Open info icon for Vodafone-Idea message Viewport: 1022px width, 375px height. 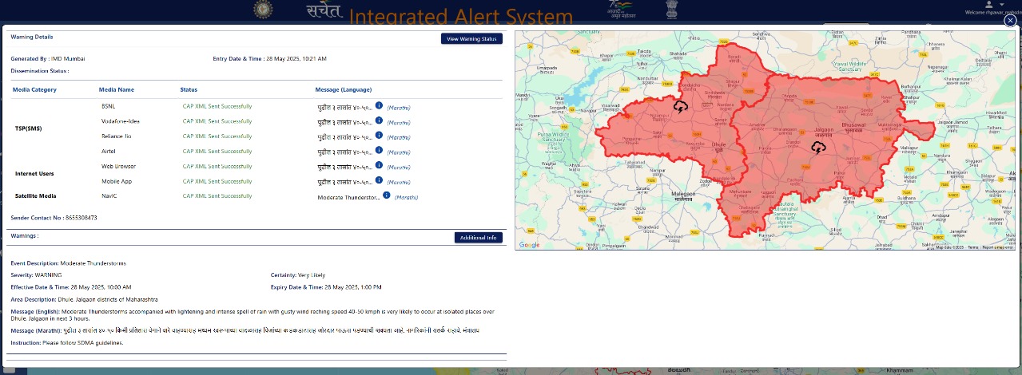(x=380, y=120)
